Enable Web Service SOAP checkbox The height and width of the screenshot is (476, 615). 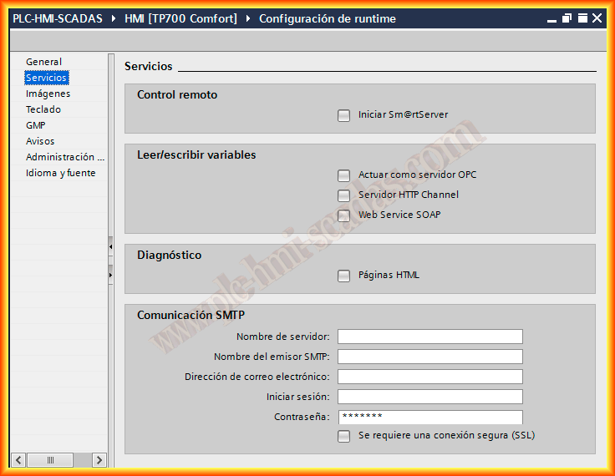[343, 215]
